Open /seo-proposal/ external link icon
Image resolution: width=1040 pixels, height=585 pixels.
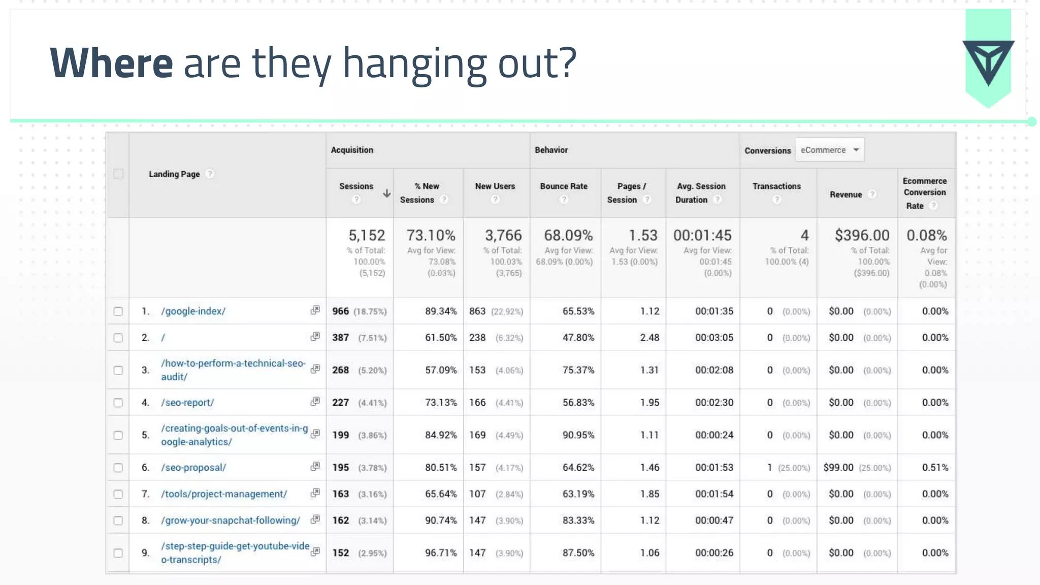[x=315, y=466]
